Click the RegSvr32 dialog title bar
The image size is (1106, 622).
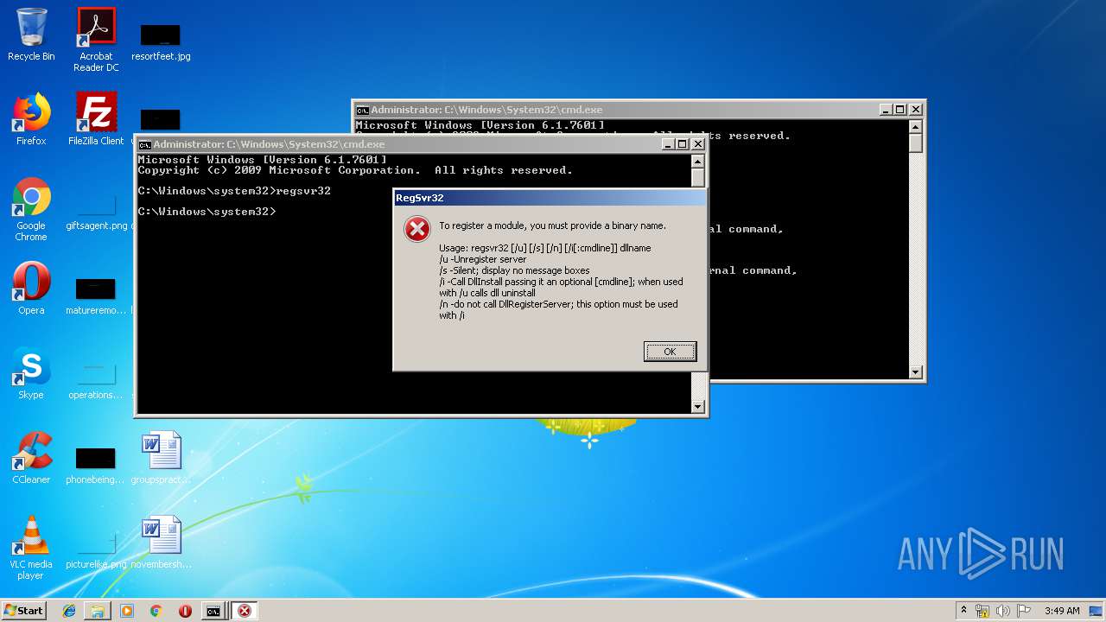550,198
